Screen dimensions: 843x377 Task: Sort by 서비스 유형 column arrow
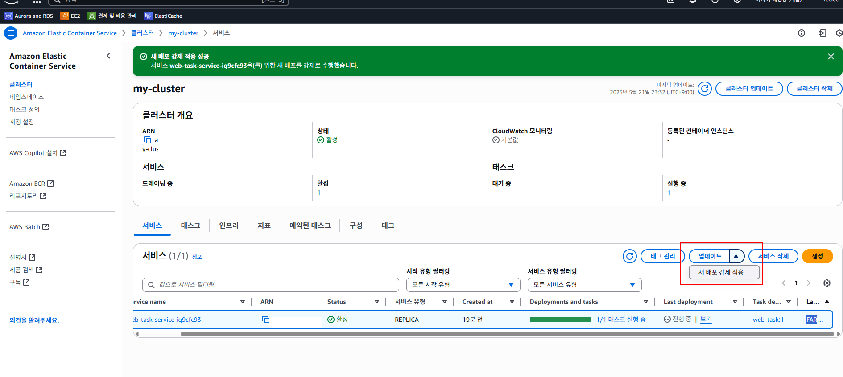click(445, 302)
